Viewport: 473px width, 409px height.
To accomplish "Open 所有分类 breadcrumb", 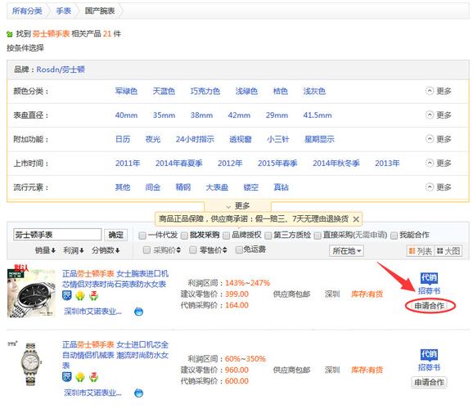I will [27, 11].
